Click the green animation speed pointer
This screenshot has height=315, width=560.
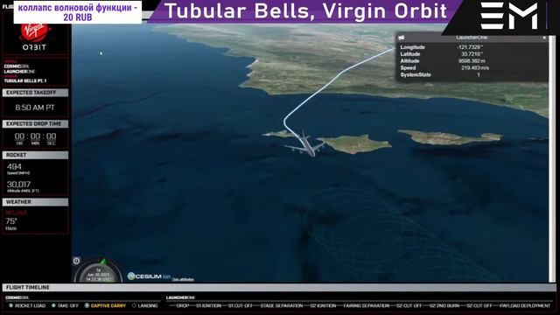(x=103, y=262)
